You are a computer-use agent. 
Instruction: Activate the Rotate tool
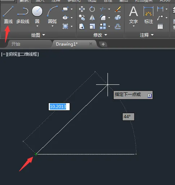click(x=92, y=9)
